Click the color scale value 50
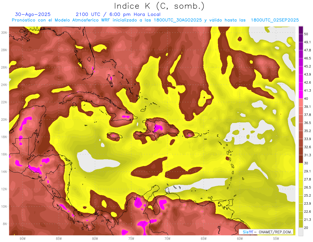Viewport: 313px width, 242px height. [306, 34]
